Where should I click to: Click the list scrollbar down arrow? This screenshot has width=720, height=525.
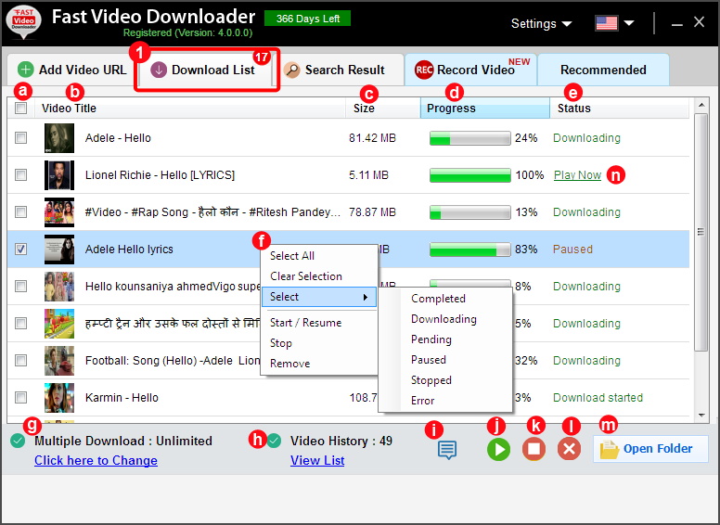pos(701,416)
